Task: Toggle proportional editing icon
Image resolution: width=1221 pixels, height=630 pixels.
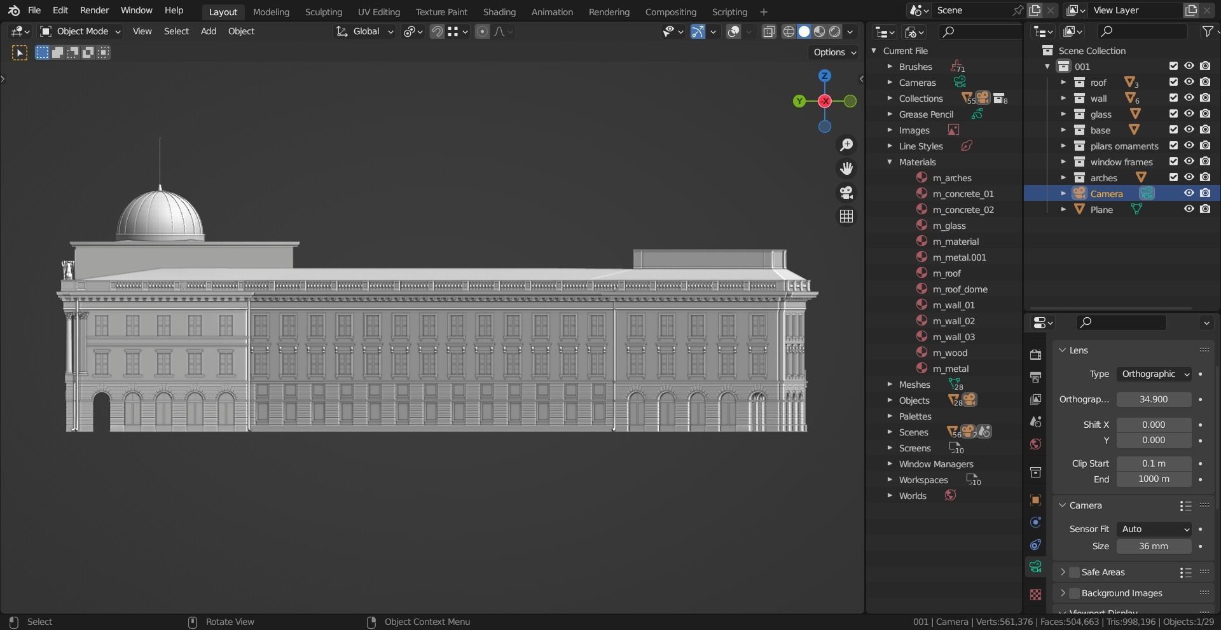Action: 482,31
